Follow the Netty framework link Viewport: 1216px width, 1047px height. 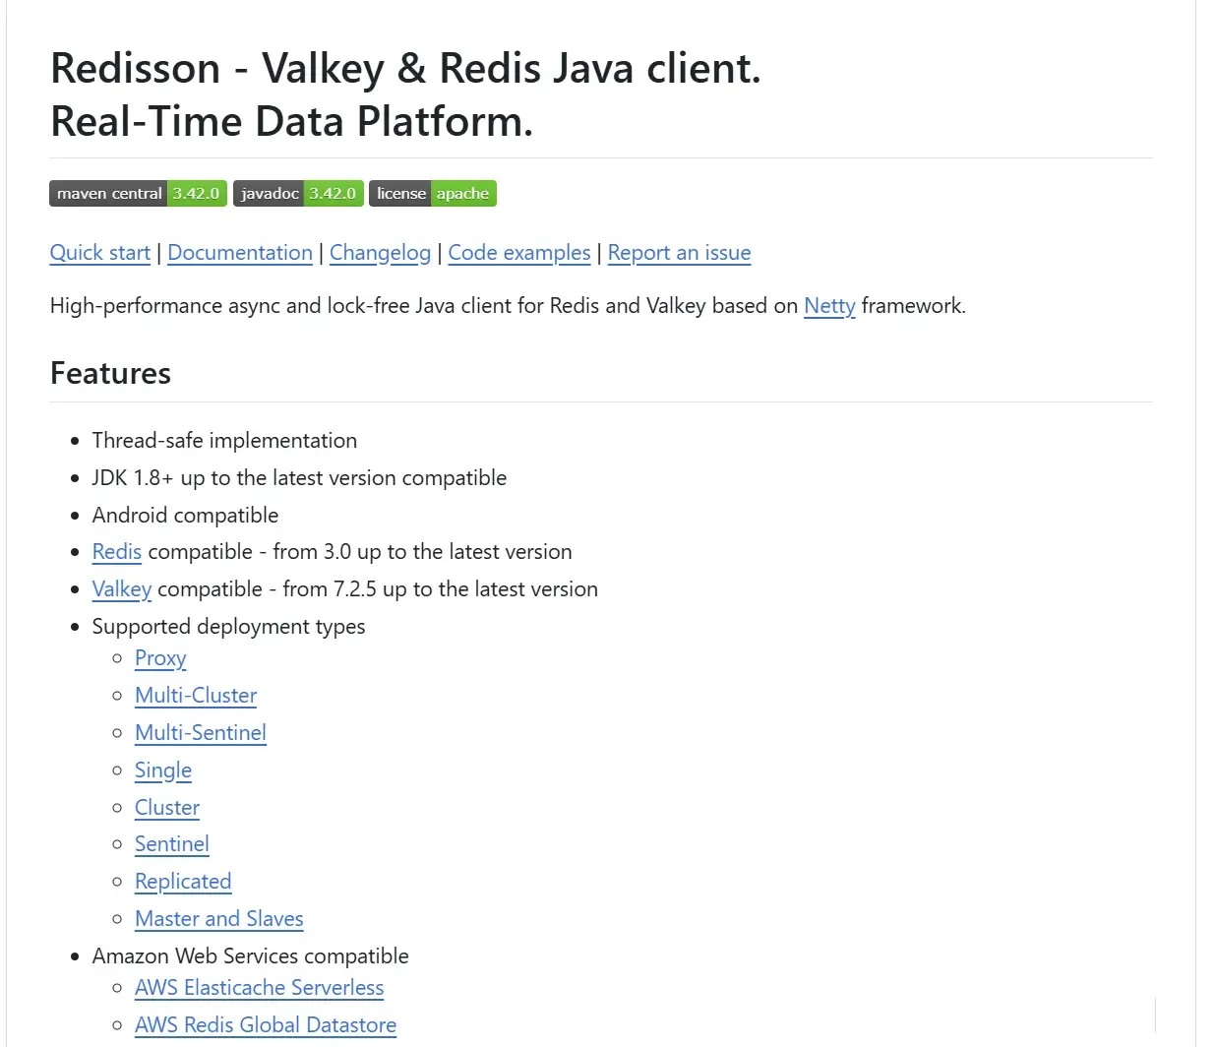pos(829,306)
